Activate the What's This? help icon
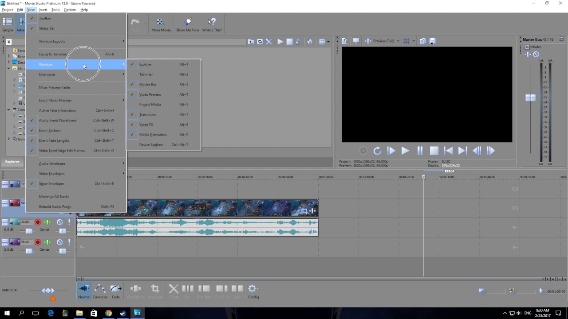 pos(212,24)
